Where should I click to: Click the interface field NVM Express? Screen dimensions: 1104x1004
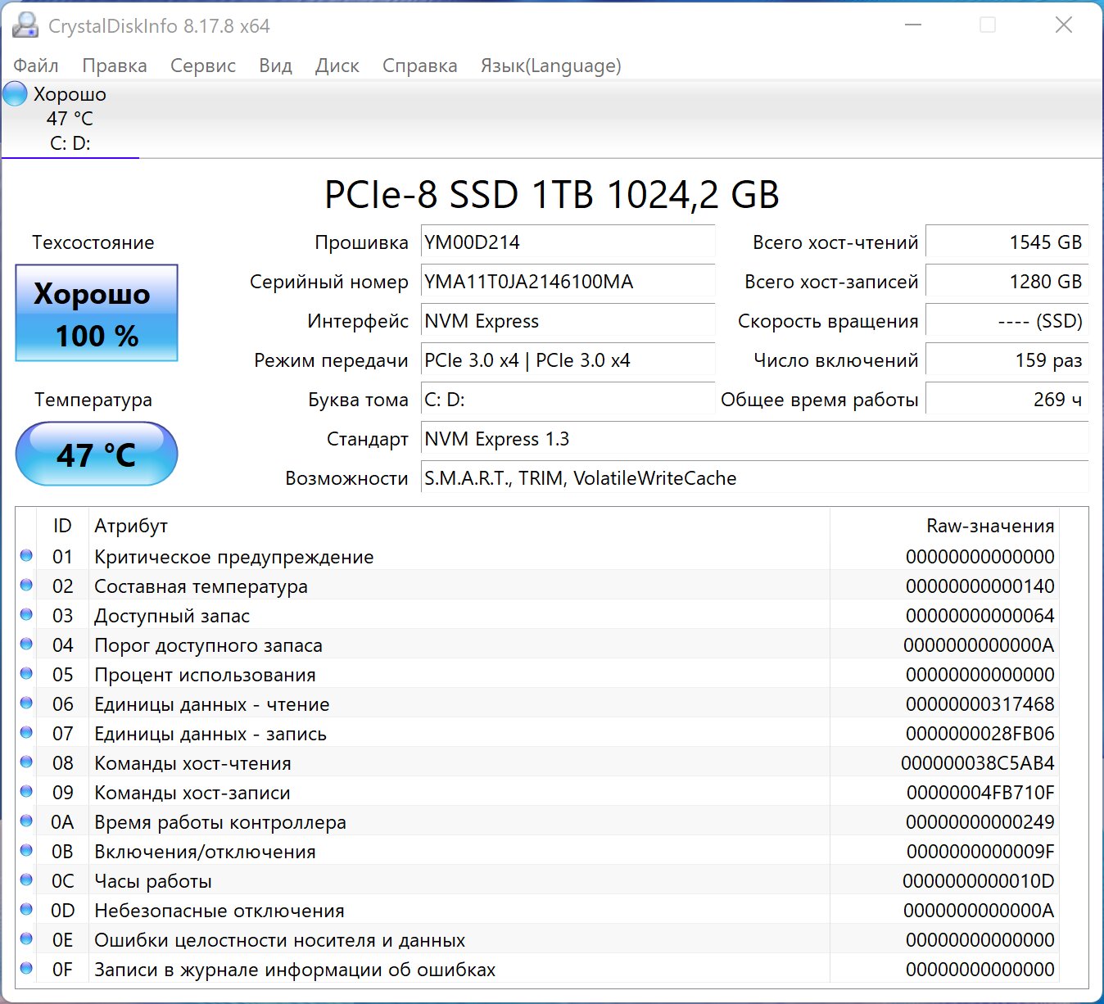(x=568, y=321)
